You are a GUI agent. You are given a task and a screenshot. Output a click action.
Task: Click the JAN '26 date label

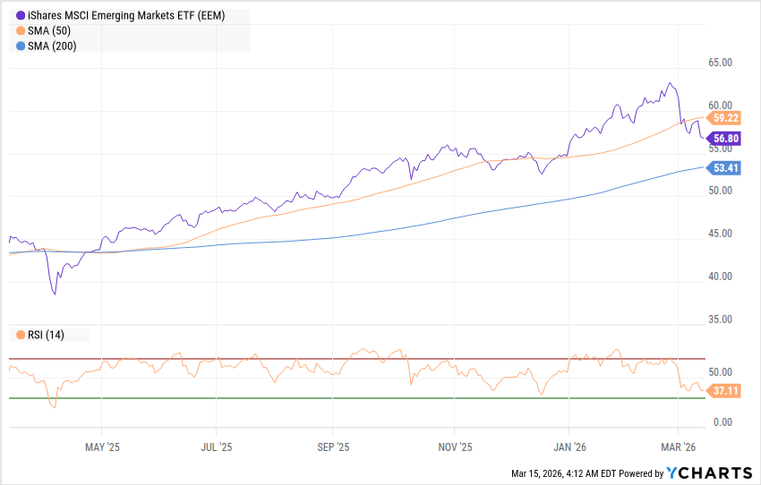pos(569,447)
